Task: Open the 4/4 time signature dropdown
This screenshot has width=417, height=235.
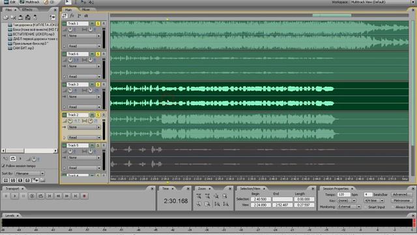Action: [x=373, y=200]
